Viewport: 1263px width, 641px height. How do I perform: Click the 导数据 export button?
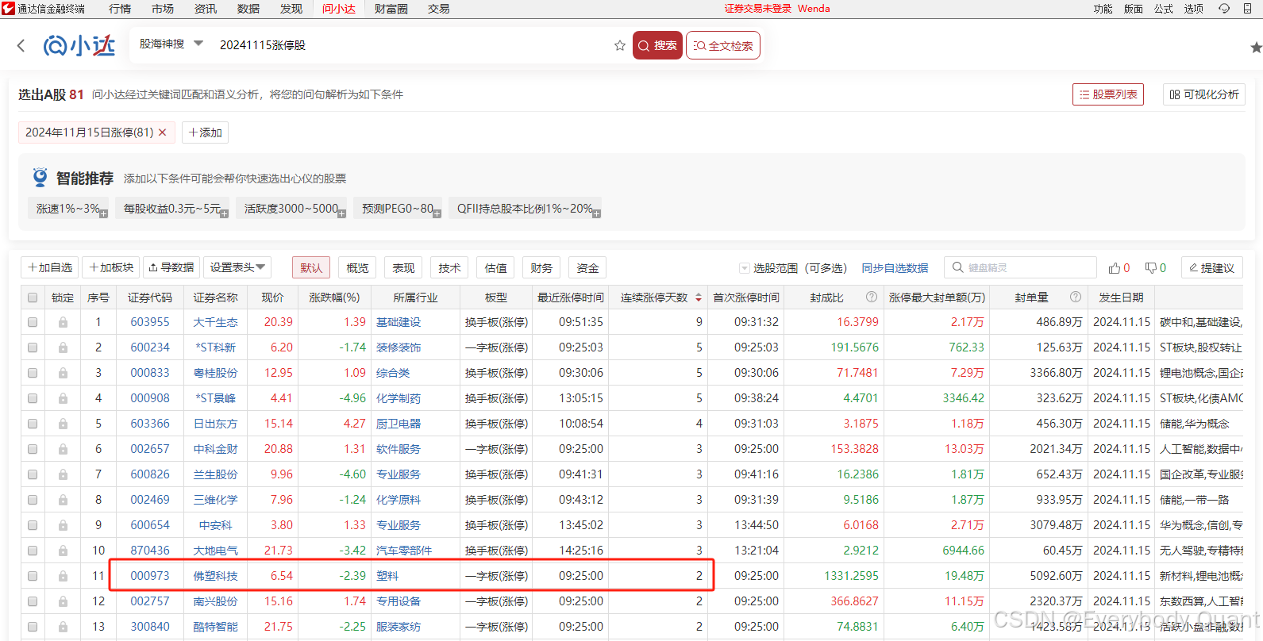(171, 267)
